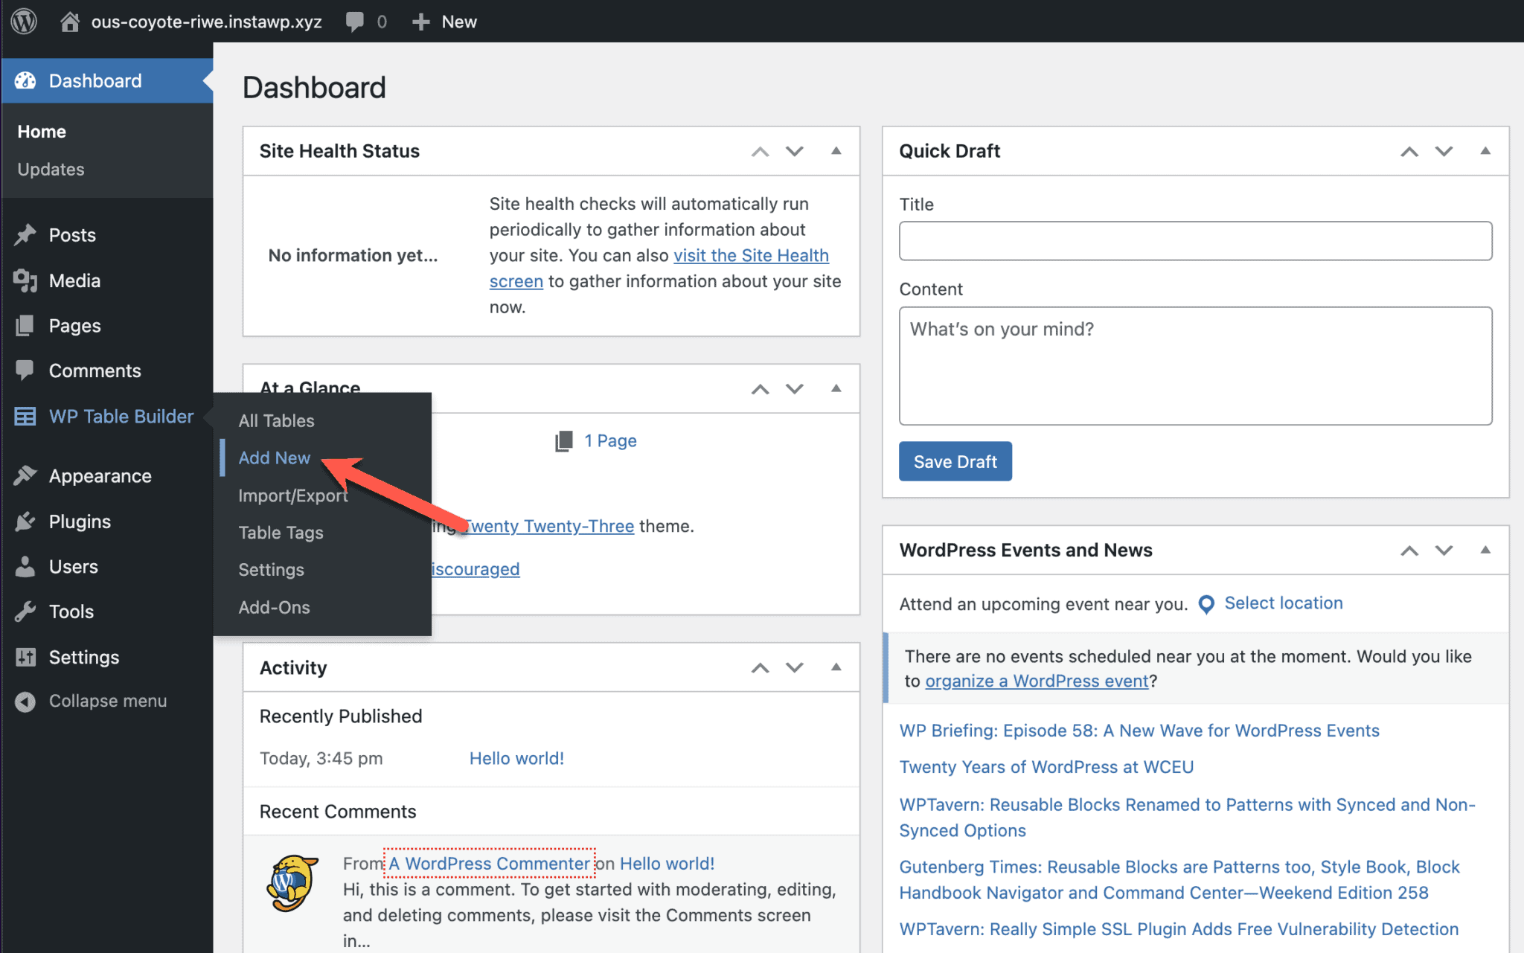Viewport: 1524px width, 953px height.
Task: Click the Plugins plug icon
Action: [x=25, y=521]
